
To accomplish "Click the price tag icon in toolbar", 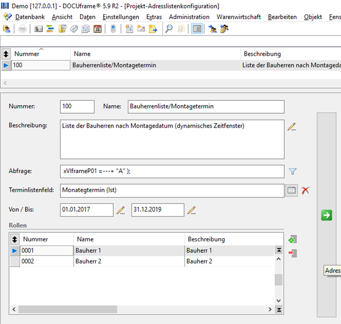I will [74, 29].
